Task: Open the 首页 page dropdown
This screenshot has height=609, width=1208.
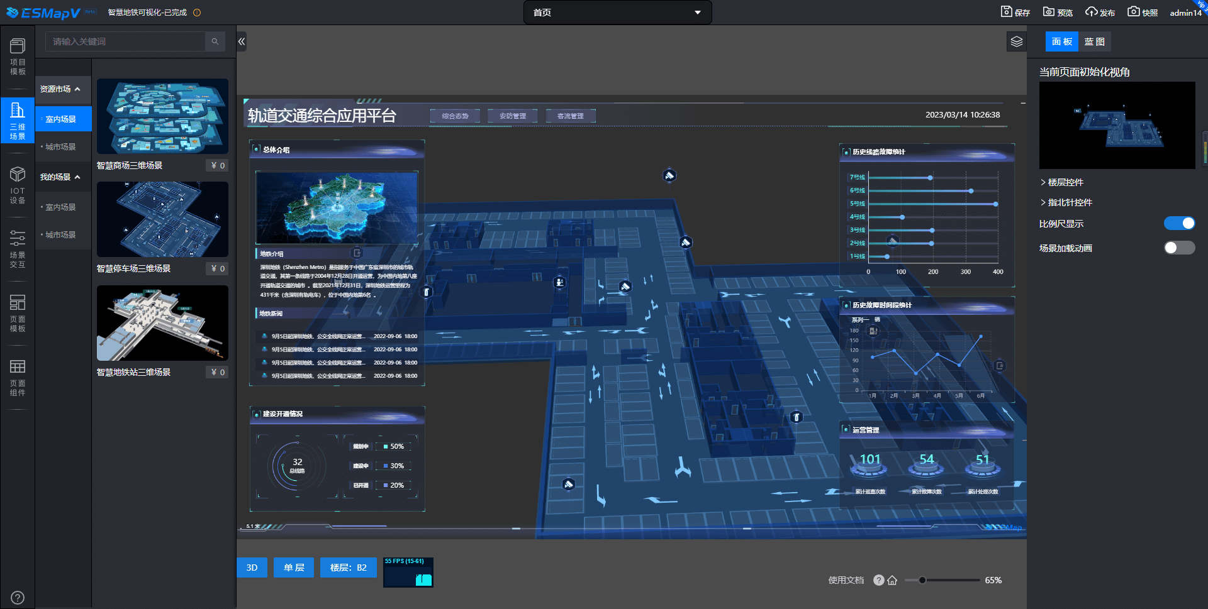Action: click(x=617, y=13)
